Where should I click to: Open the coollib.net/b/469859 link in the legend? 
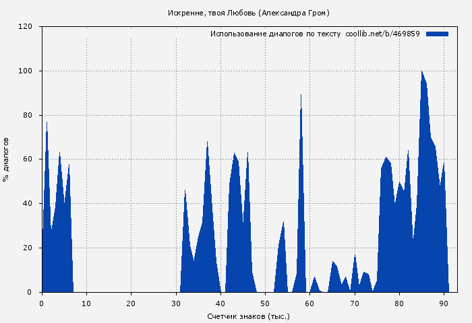[x=382, y=34]
